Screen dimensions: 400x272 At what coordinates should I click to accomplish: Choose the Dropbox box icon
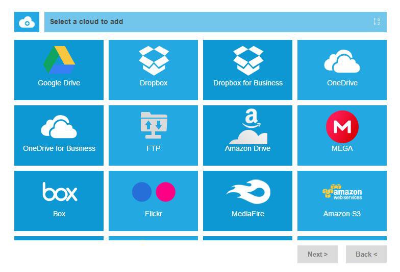(154, 60)
